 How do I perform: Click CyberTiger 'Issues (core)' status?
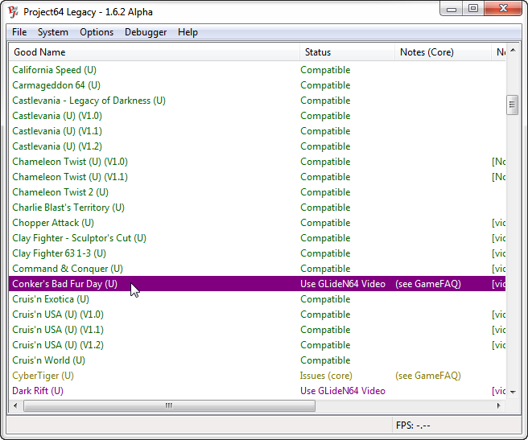tap(326, 376)
